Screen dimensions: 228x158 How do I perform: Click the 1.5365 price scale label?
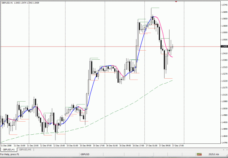(x=224, y=60)
